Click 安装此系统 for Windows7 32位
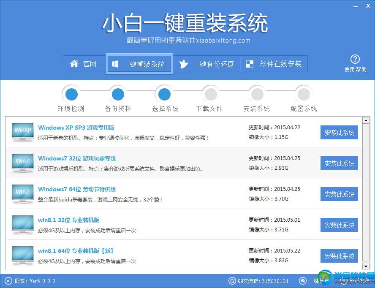 339,163
